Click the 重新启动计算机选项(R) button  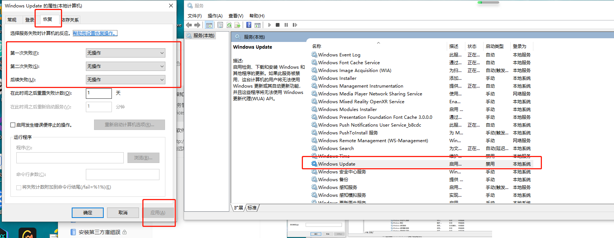[x=129, y=125]
